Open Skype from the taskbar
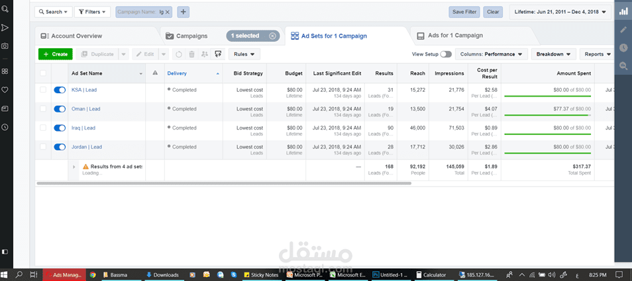The height and width of the screenshot is (281, 632). 233,275
